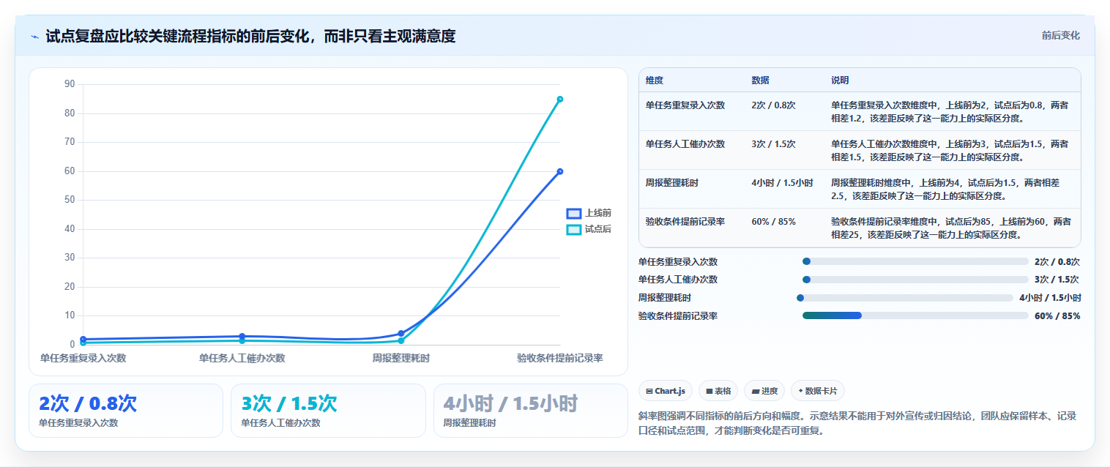The image size is (1110, 467).
Task: Click table value 60% / 85%
Action: coord(773,221)
